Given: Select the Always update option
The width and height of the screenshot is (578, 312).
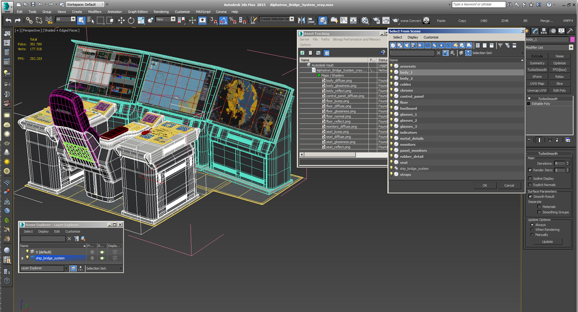Looking at the screenshot, I should pos(532,225).
